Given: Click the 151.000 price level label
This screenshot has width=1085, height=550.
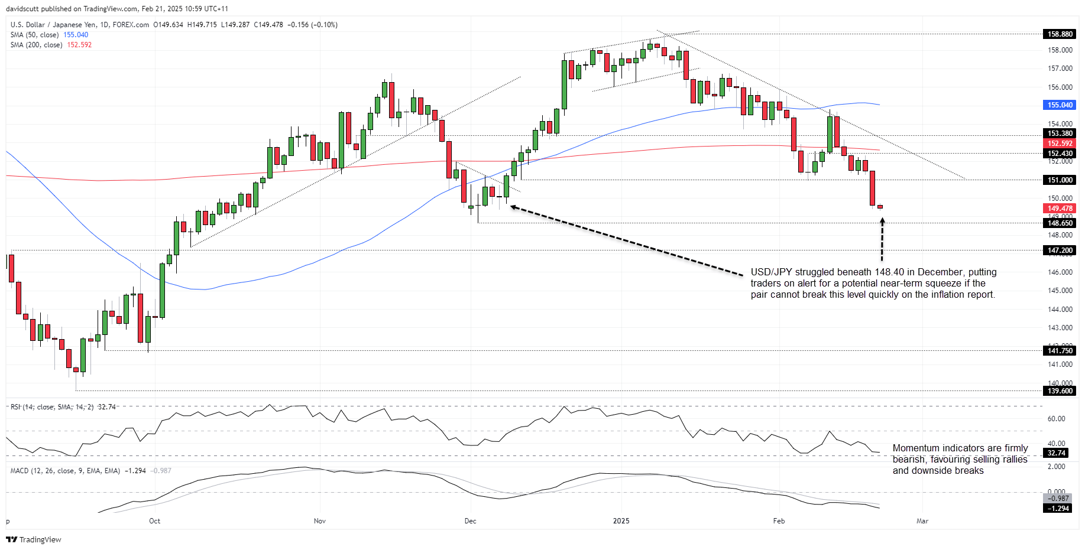Looking at the screenshot, I should [1060, 180].
